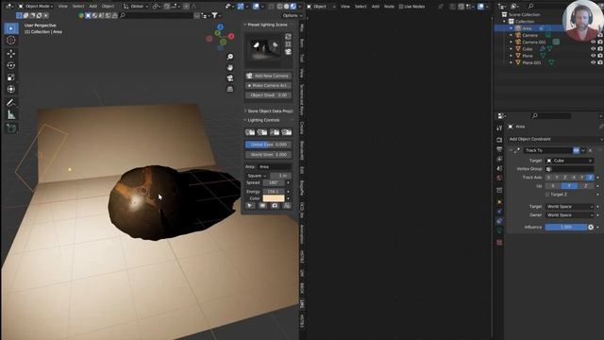Open the Owner World Space dropdown

[x=569, y=215]
